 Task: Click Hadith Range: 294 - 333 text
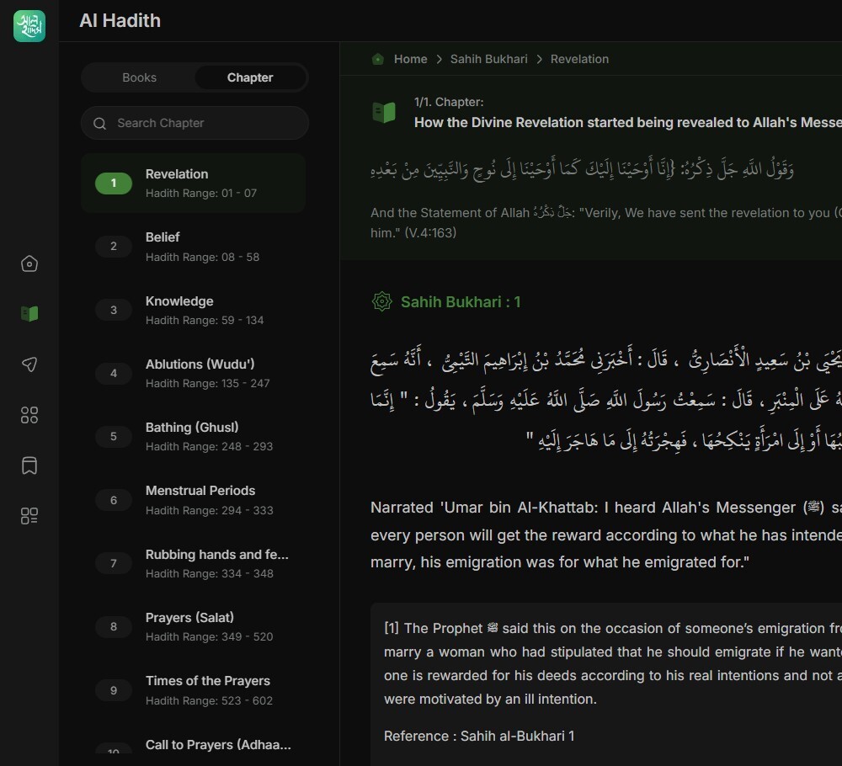pyautogui.click(x=210, y=510)
